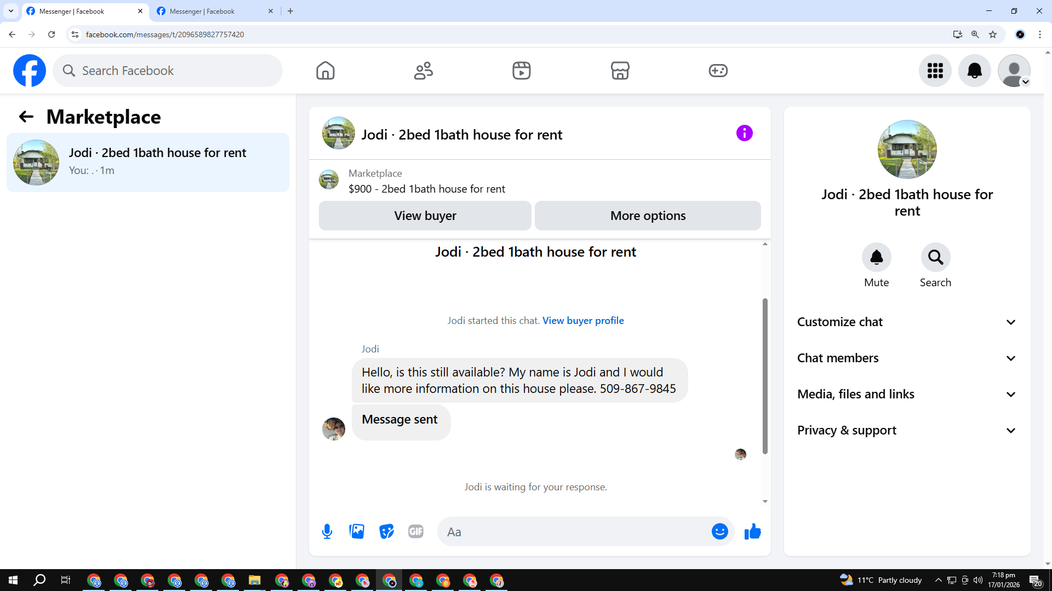Image resolution: width=1052 pixels, height=591 pixels.
Task: Open the View buyer profile link
Action: coord(583,321)
